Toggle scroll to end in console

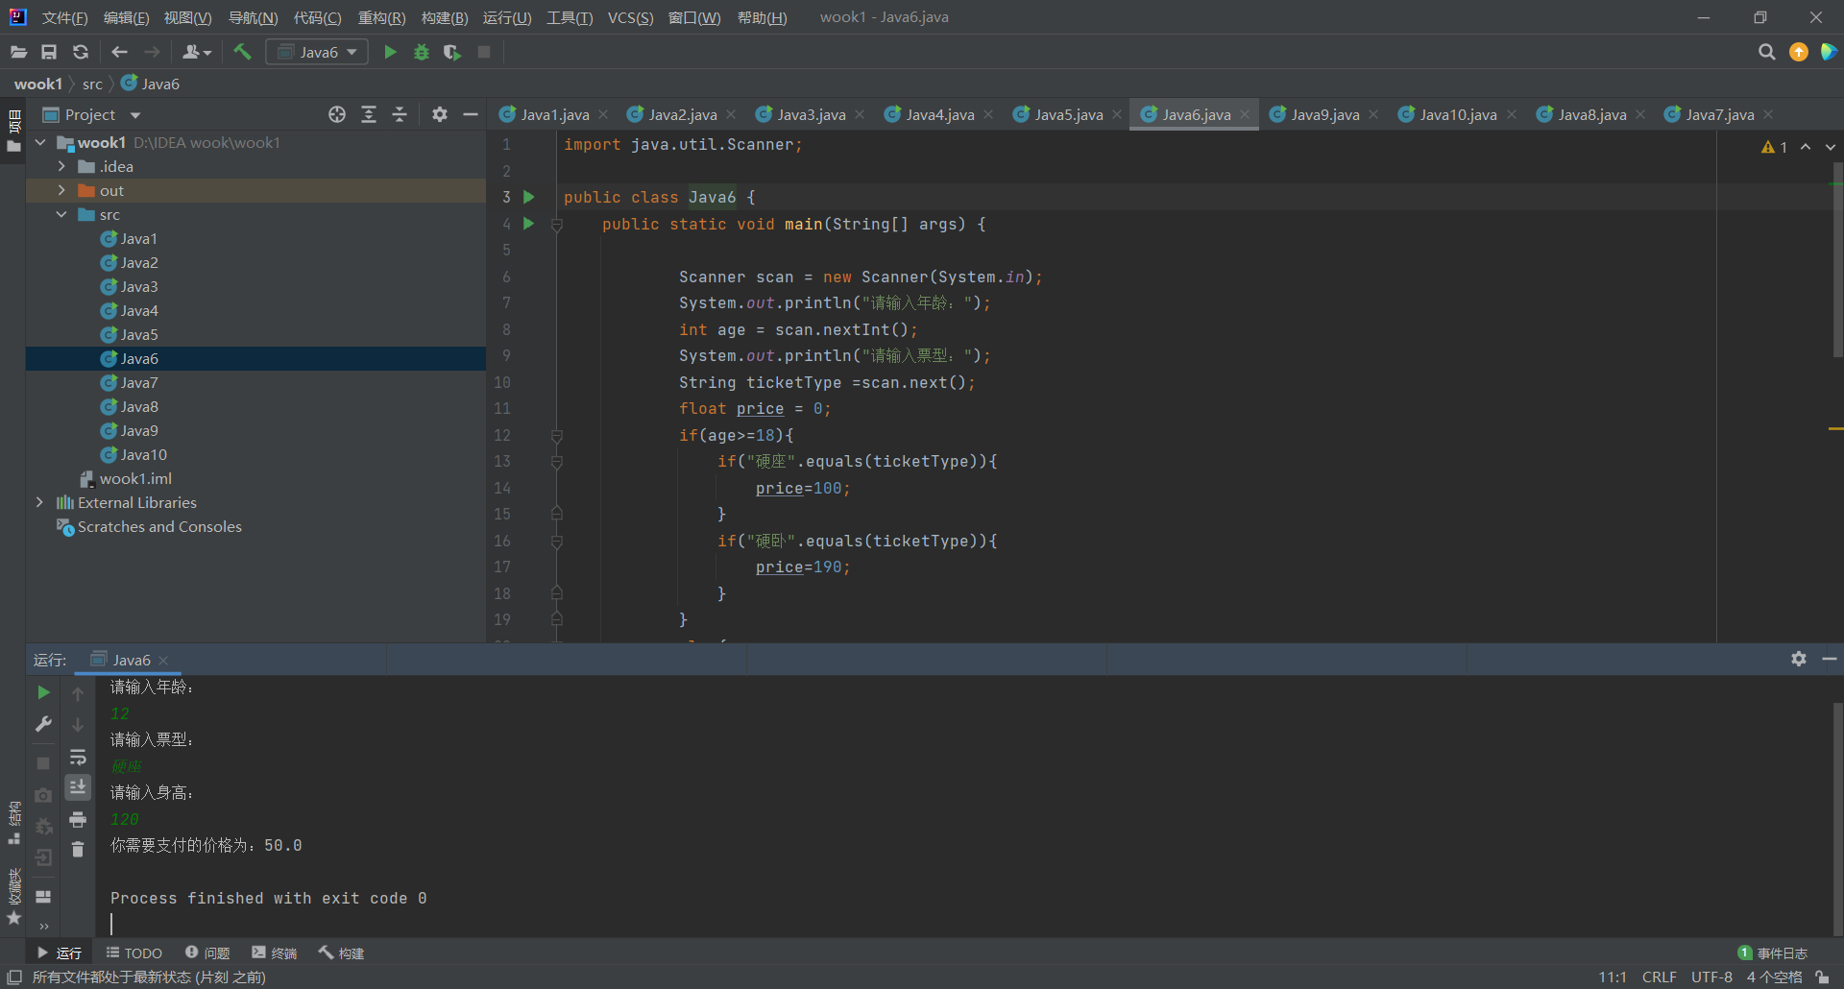[x=78, y=787]
